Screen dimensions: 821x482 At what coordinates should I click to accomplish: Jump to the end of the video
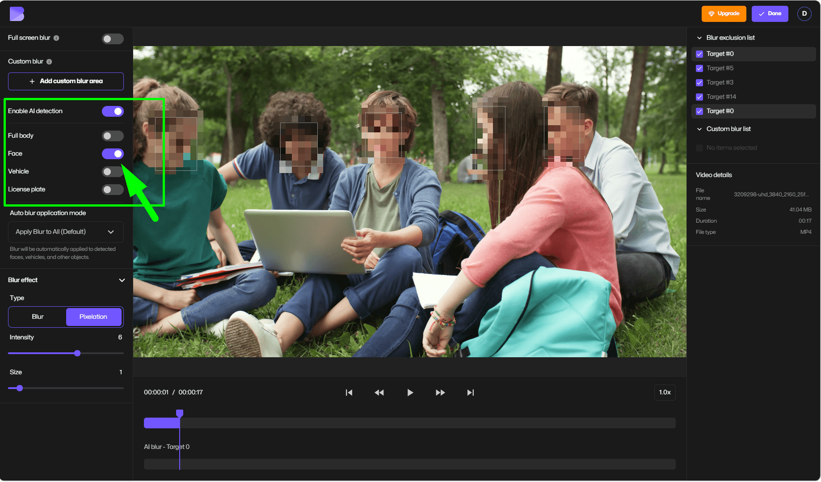click(470, 392)
